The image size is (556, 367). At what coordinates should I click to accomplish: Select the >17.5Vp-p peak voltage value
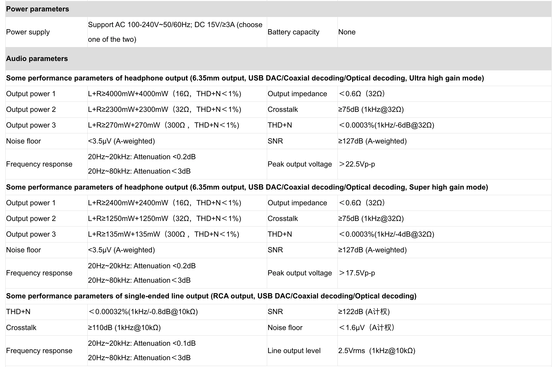[x=357, y=273]
